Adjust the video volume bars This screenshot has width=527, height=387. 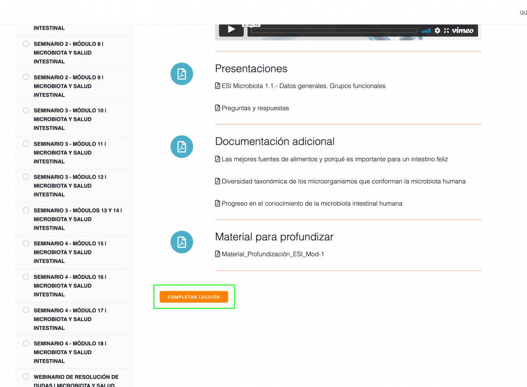click(x=426, y=31)
